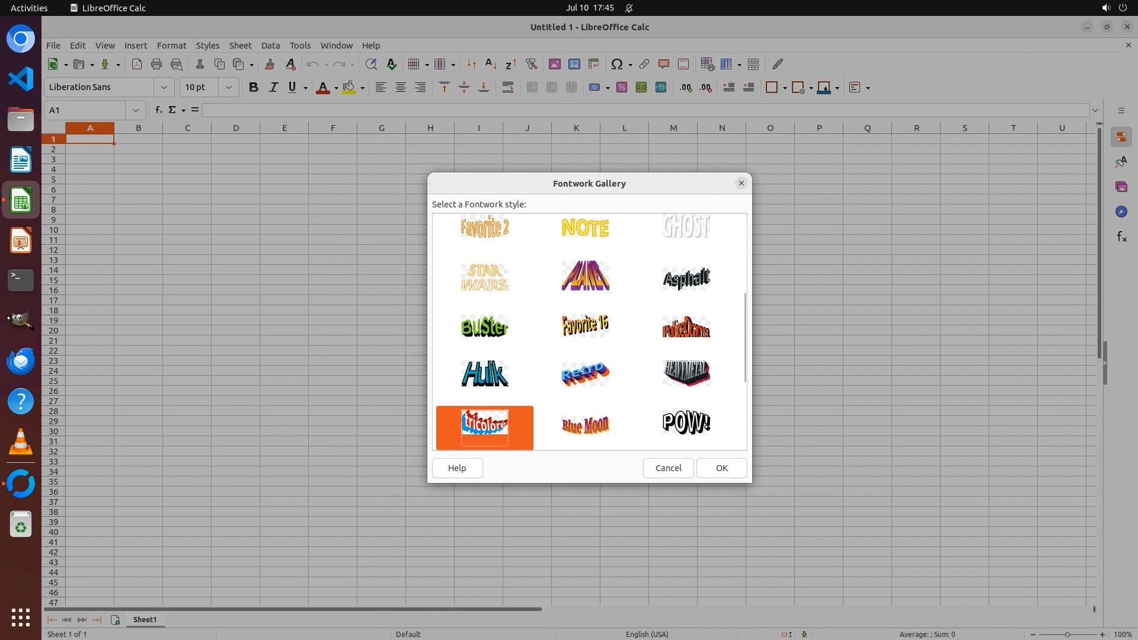Screen dimensions: 1138x640
Task: Expand the font name dropdown
Action: point(164,88)
